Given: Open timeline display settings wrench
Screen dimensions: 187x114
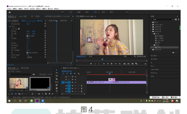Looking at the screenshot, I should tap(78, 74).
